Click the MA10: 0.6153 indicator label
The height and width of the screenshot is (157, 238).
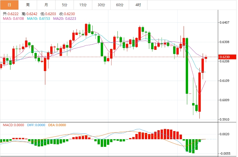tap(39, 19)
